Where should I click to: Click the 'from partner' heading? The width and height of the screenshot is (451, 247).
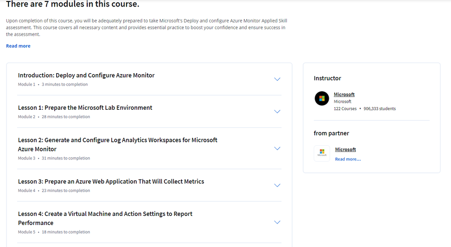[x=331, y=133]
